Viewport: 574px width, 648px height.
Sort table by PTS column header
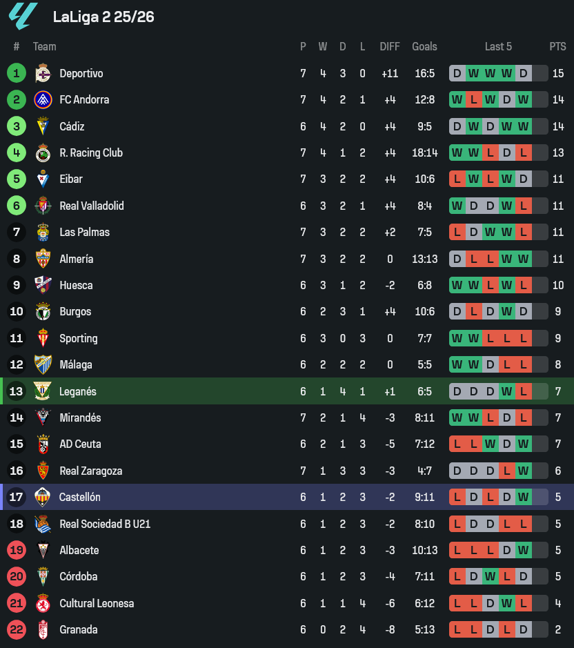557,46
